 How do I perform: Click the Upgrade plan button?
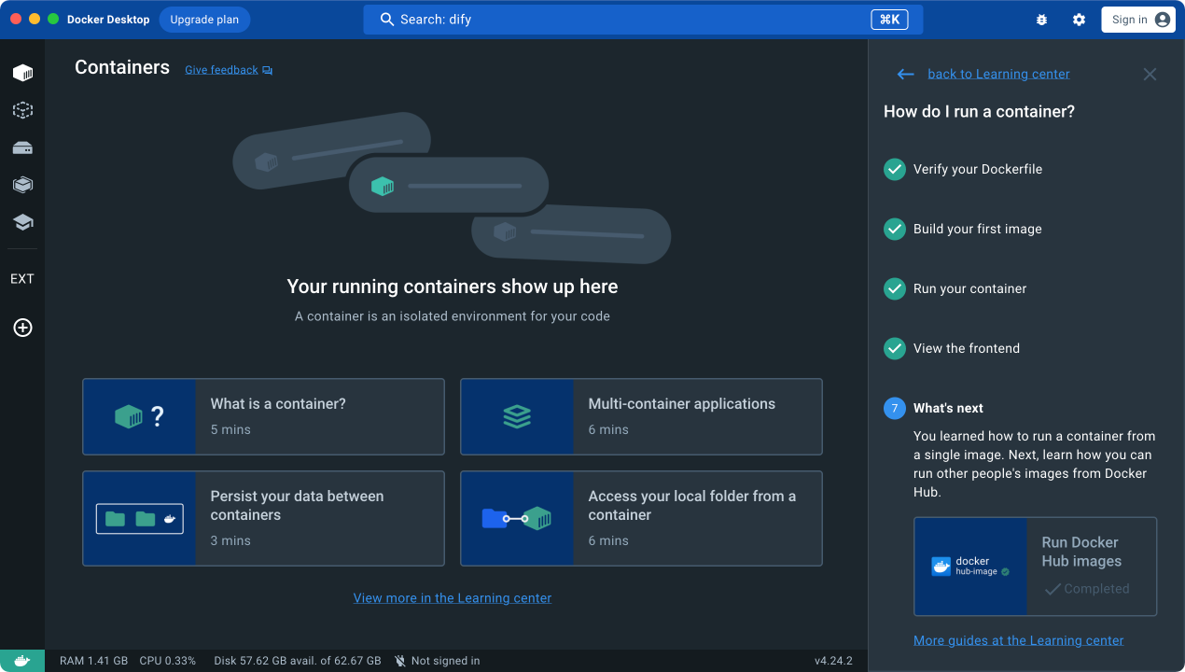[204, 20]
